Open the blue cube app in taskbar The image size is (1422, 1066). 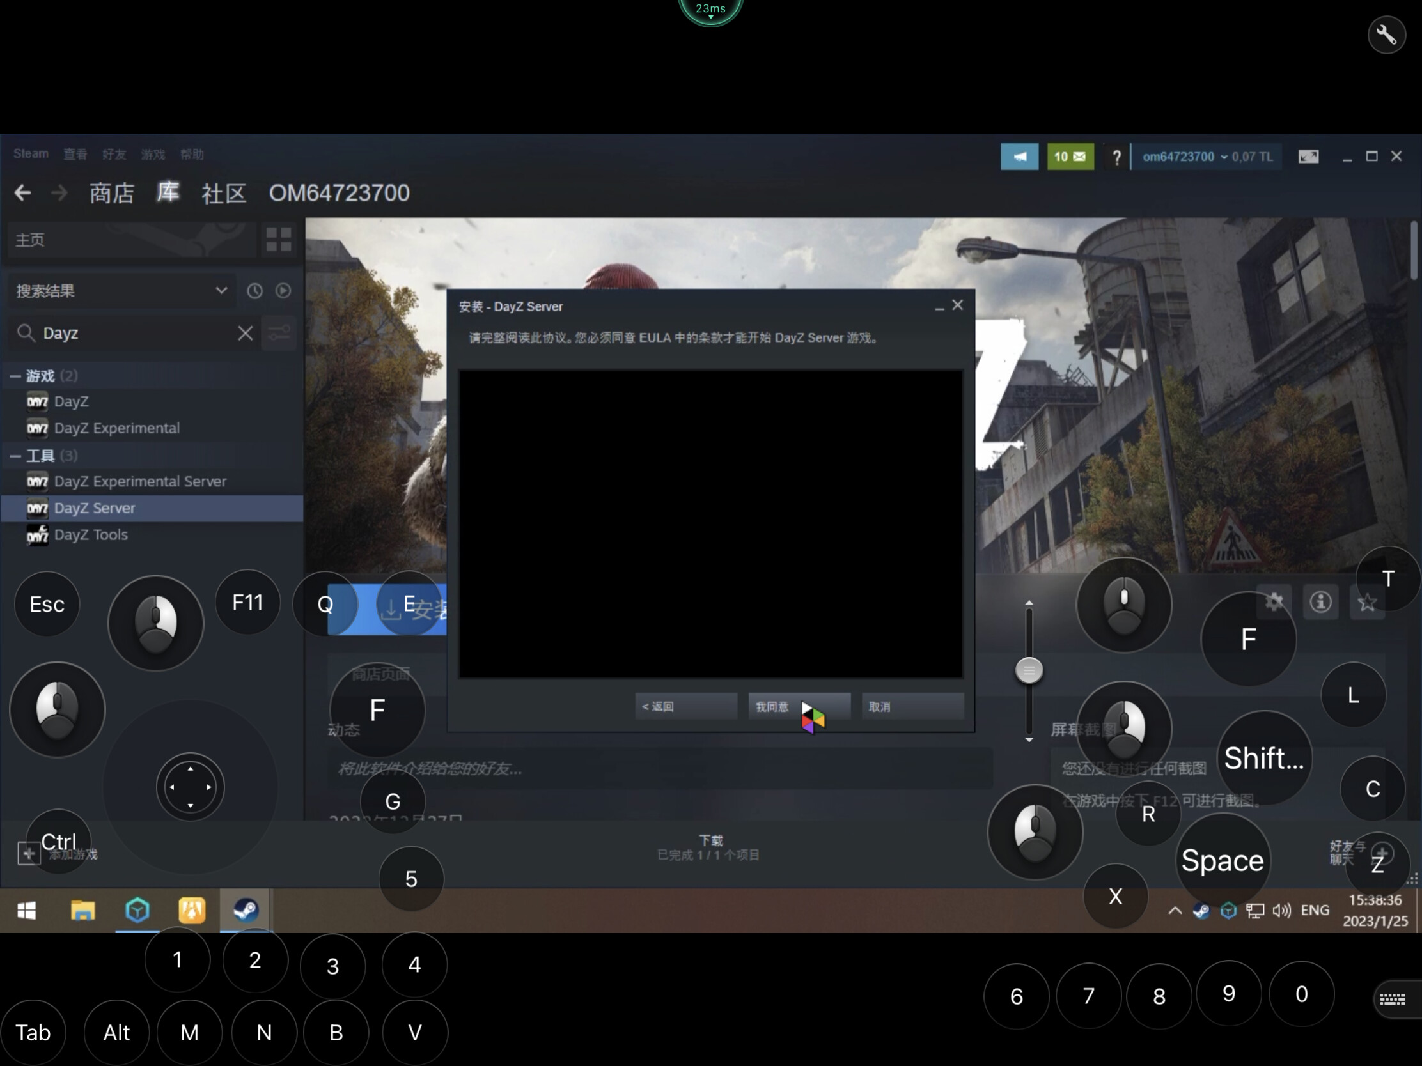[137, 910]
